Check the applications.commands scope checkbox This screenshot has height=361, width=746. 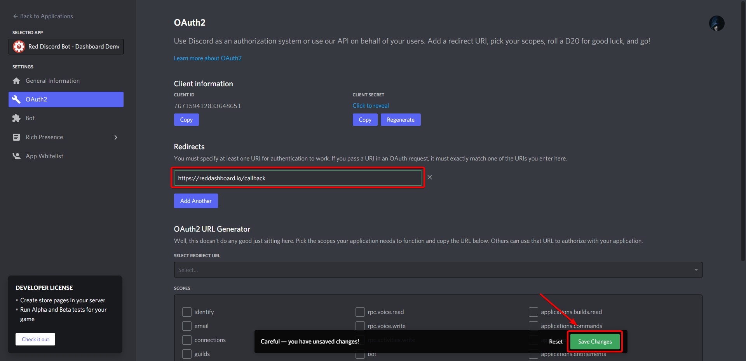click(533, 326)
